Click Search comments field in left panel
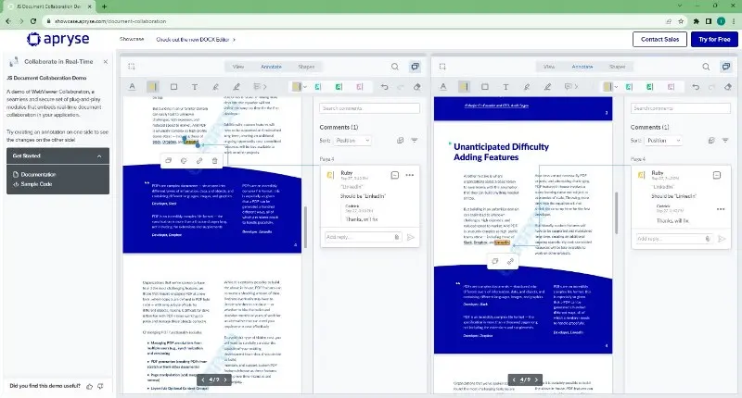This screenshot has width=742, height=398. [x=369, y=108]
